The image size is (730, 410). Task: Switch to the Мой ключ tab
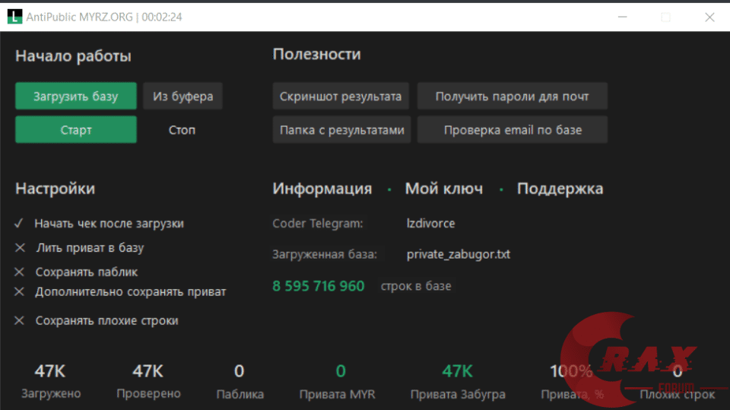pos(443,189)
